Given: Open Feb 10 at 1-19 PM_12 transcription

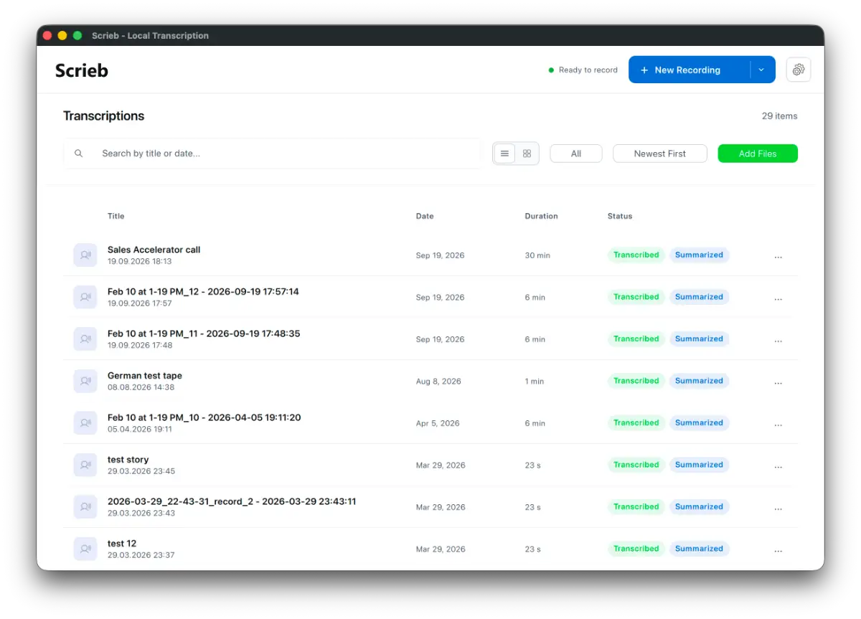Looking at the screenshot, I should pyautogui.click(x=203, y=291).
